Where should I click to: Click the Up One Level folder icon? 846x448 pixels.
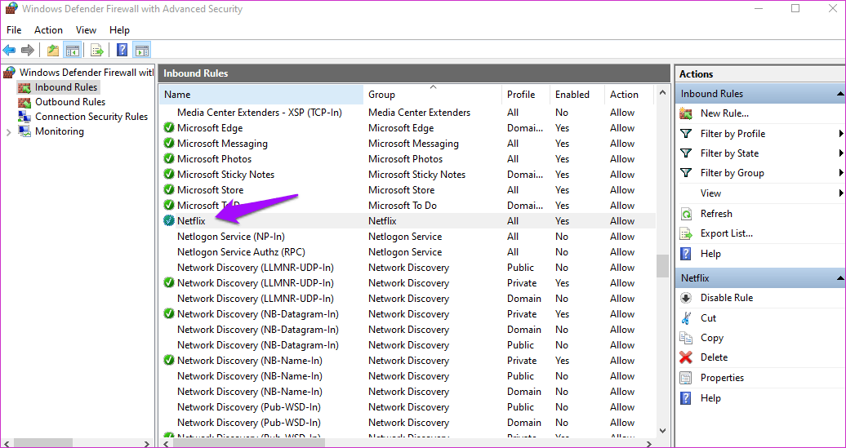point(53,51)
